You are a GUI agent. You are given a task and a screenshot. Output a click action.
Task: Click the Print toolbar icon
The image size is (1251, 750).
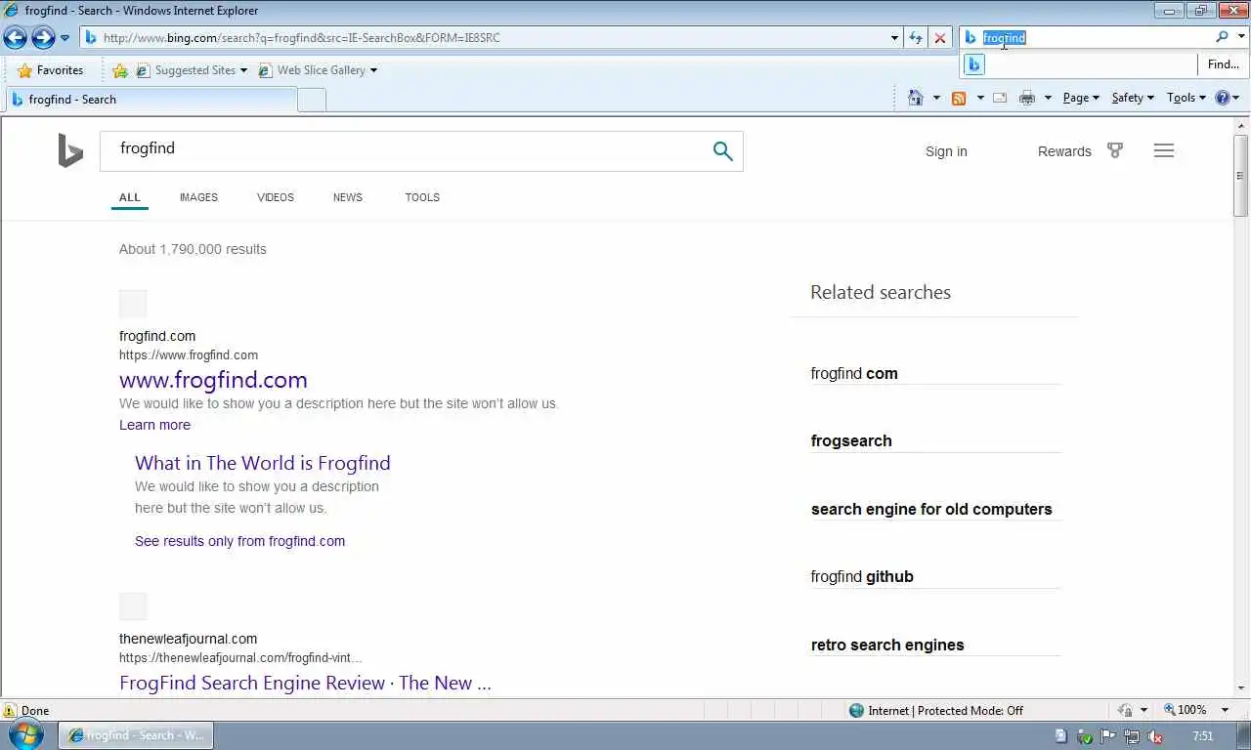(1026, 98)
